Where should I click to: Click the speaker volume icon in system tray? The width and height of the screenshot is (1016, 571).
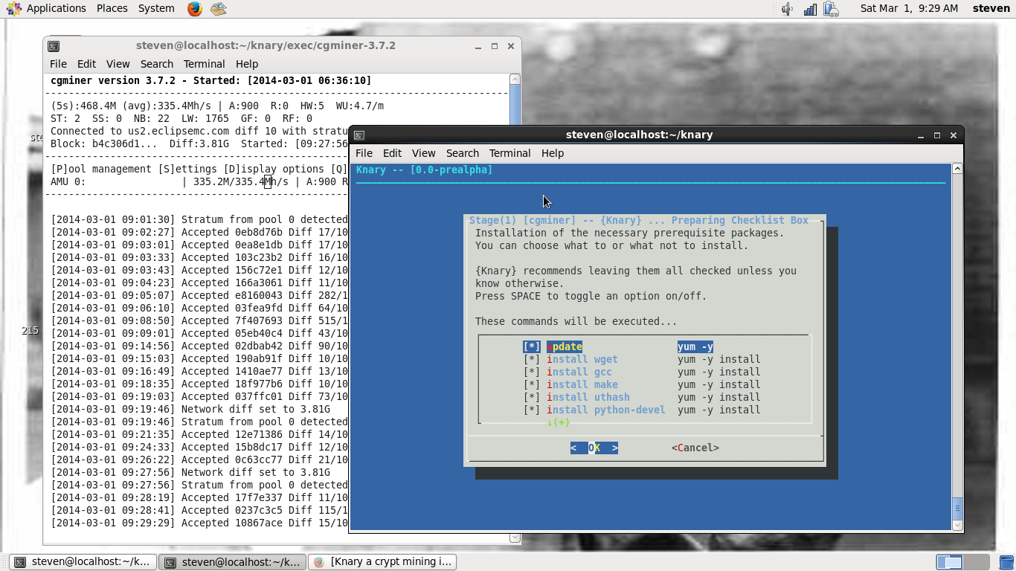point(785,8)
